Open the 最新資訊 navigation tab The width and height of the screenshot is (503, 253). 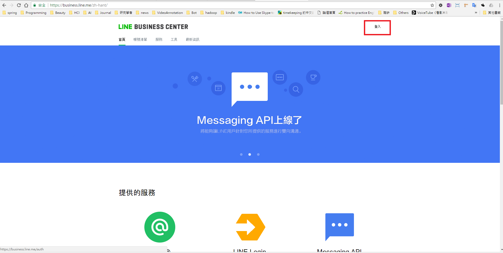coord(193,39)
